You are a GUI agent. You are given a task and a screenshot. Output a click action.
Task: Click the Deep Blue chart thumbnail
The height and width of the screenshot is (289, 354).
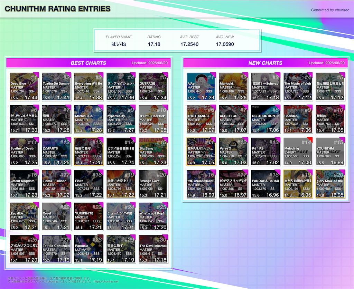click(x=24, y=87)
